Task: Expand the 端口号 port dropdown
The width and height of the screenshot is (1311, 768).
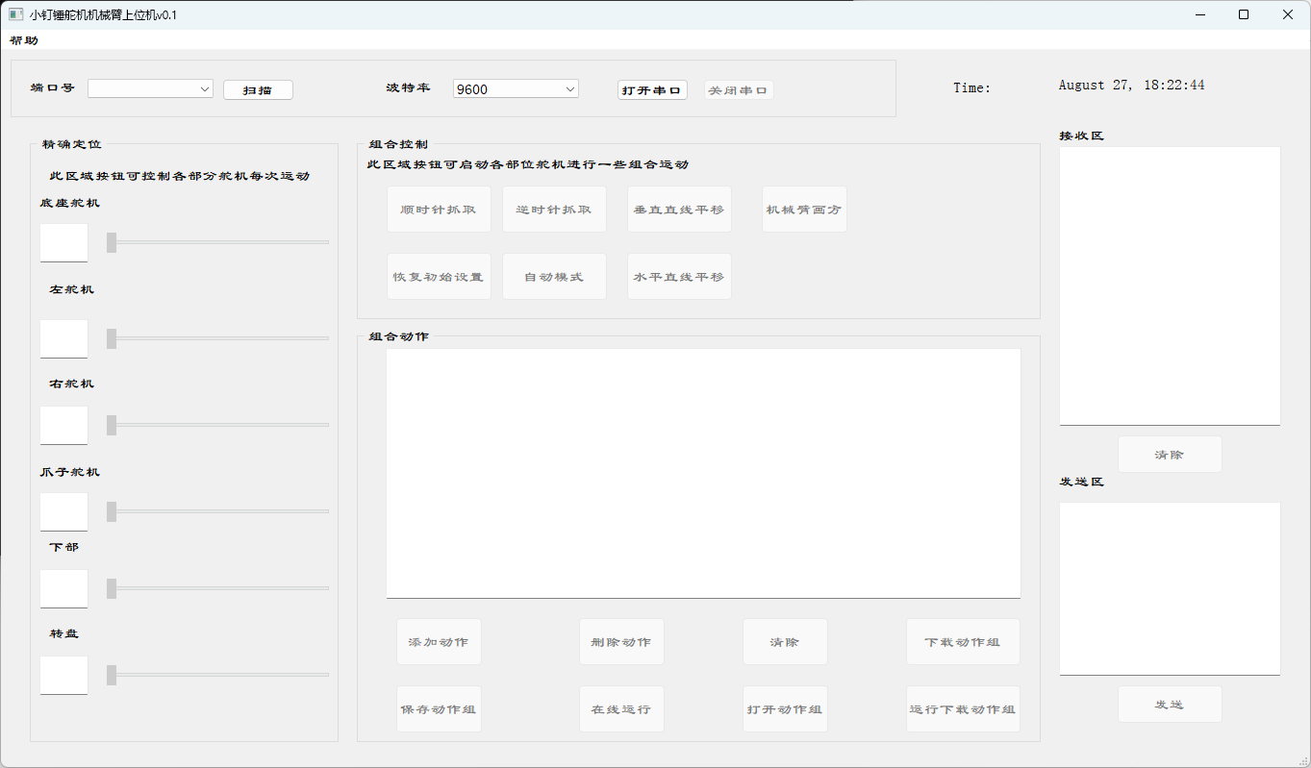Action: point(150,88)
